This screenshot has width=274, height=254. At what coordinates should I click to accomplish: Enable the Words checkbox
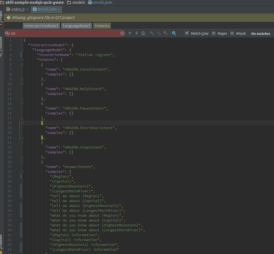232,33
